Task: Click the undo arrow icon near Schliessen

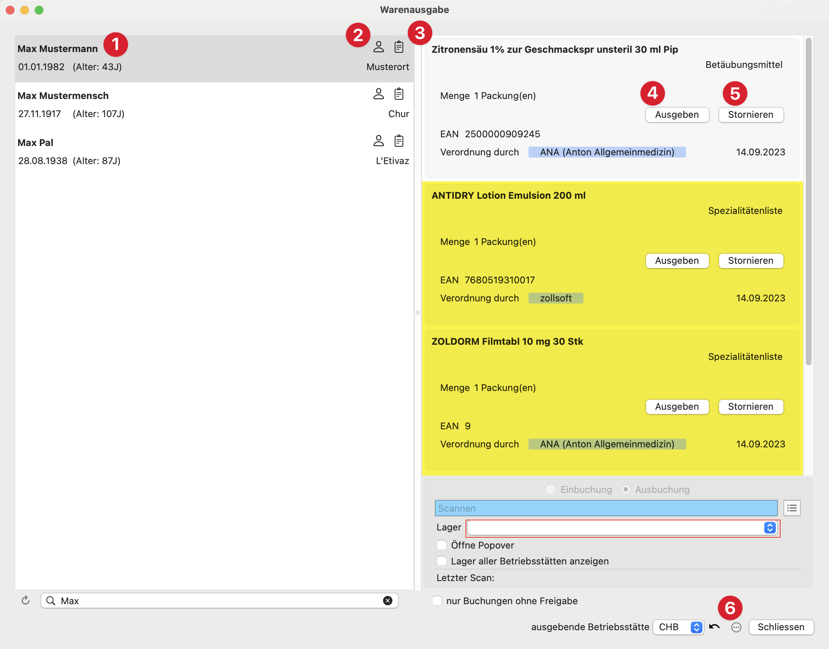Action: (x=715, y=627)
